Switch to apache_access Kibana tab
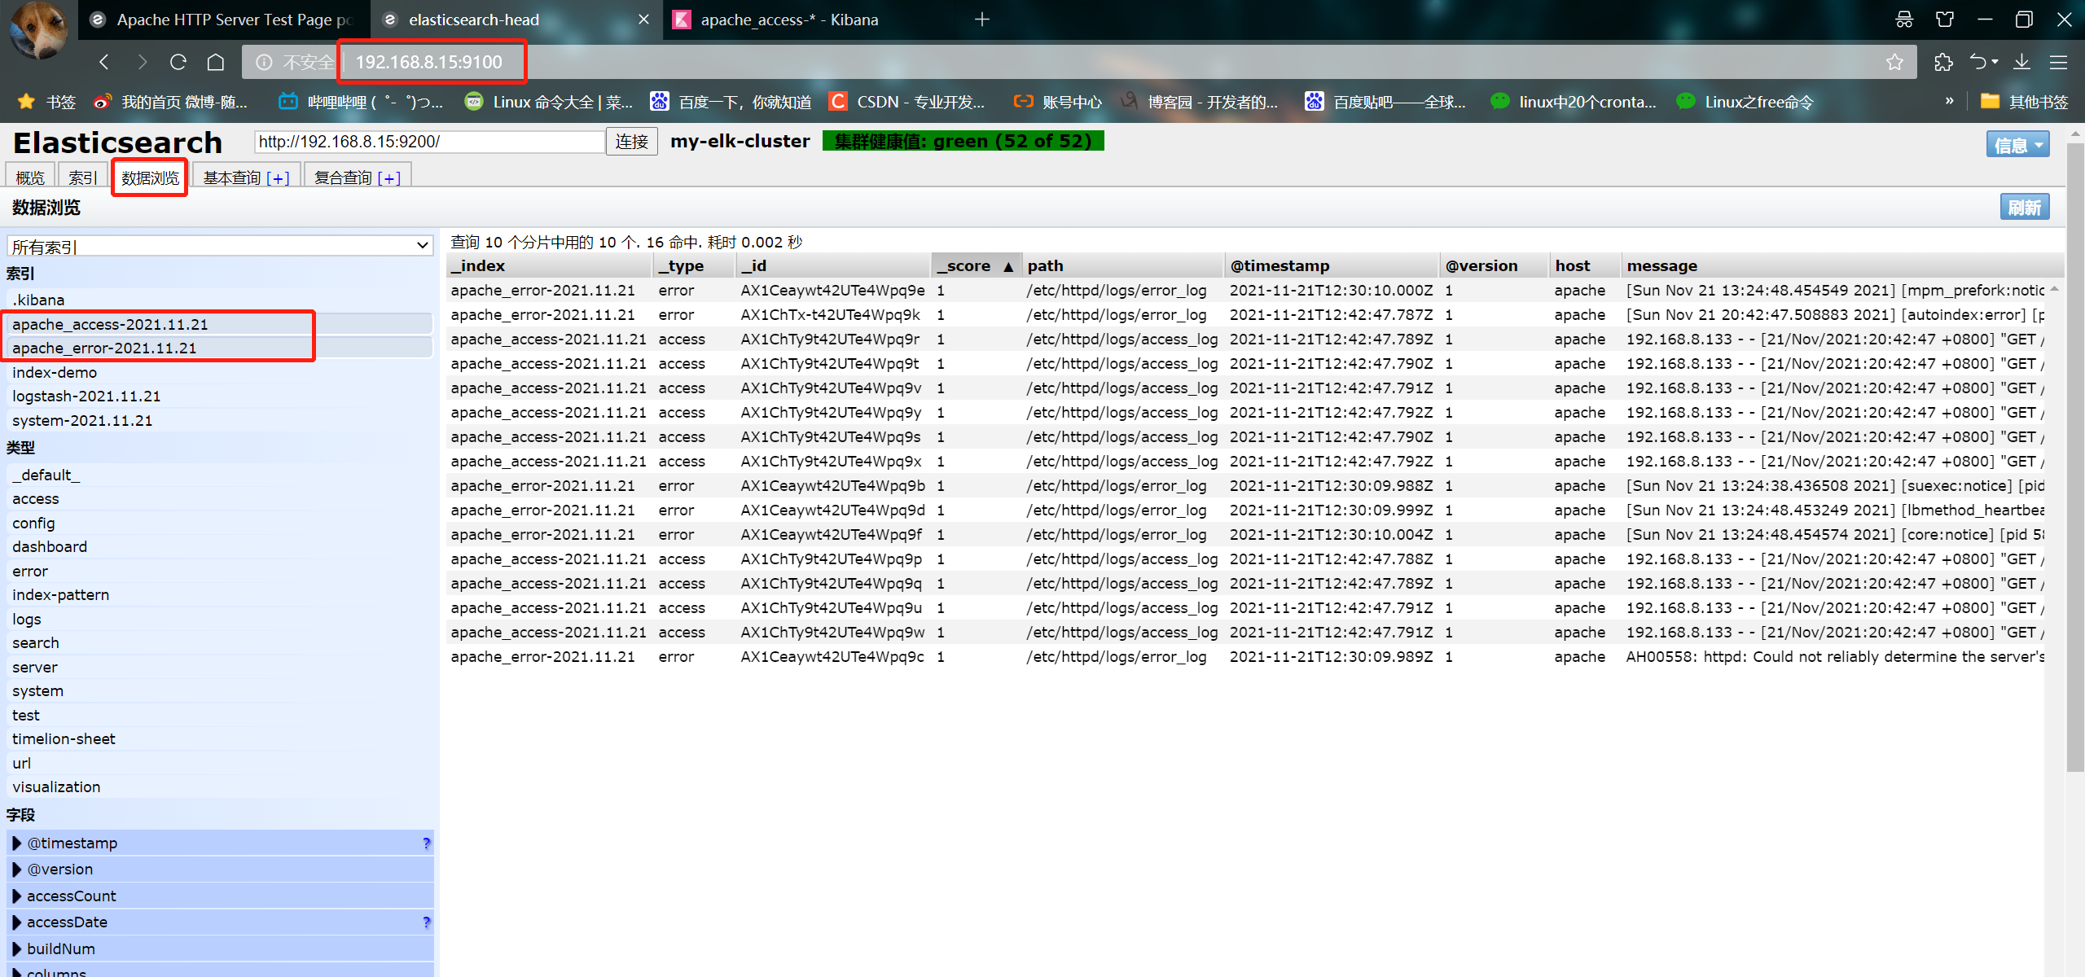 (788, 20)
